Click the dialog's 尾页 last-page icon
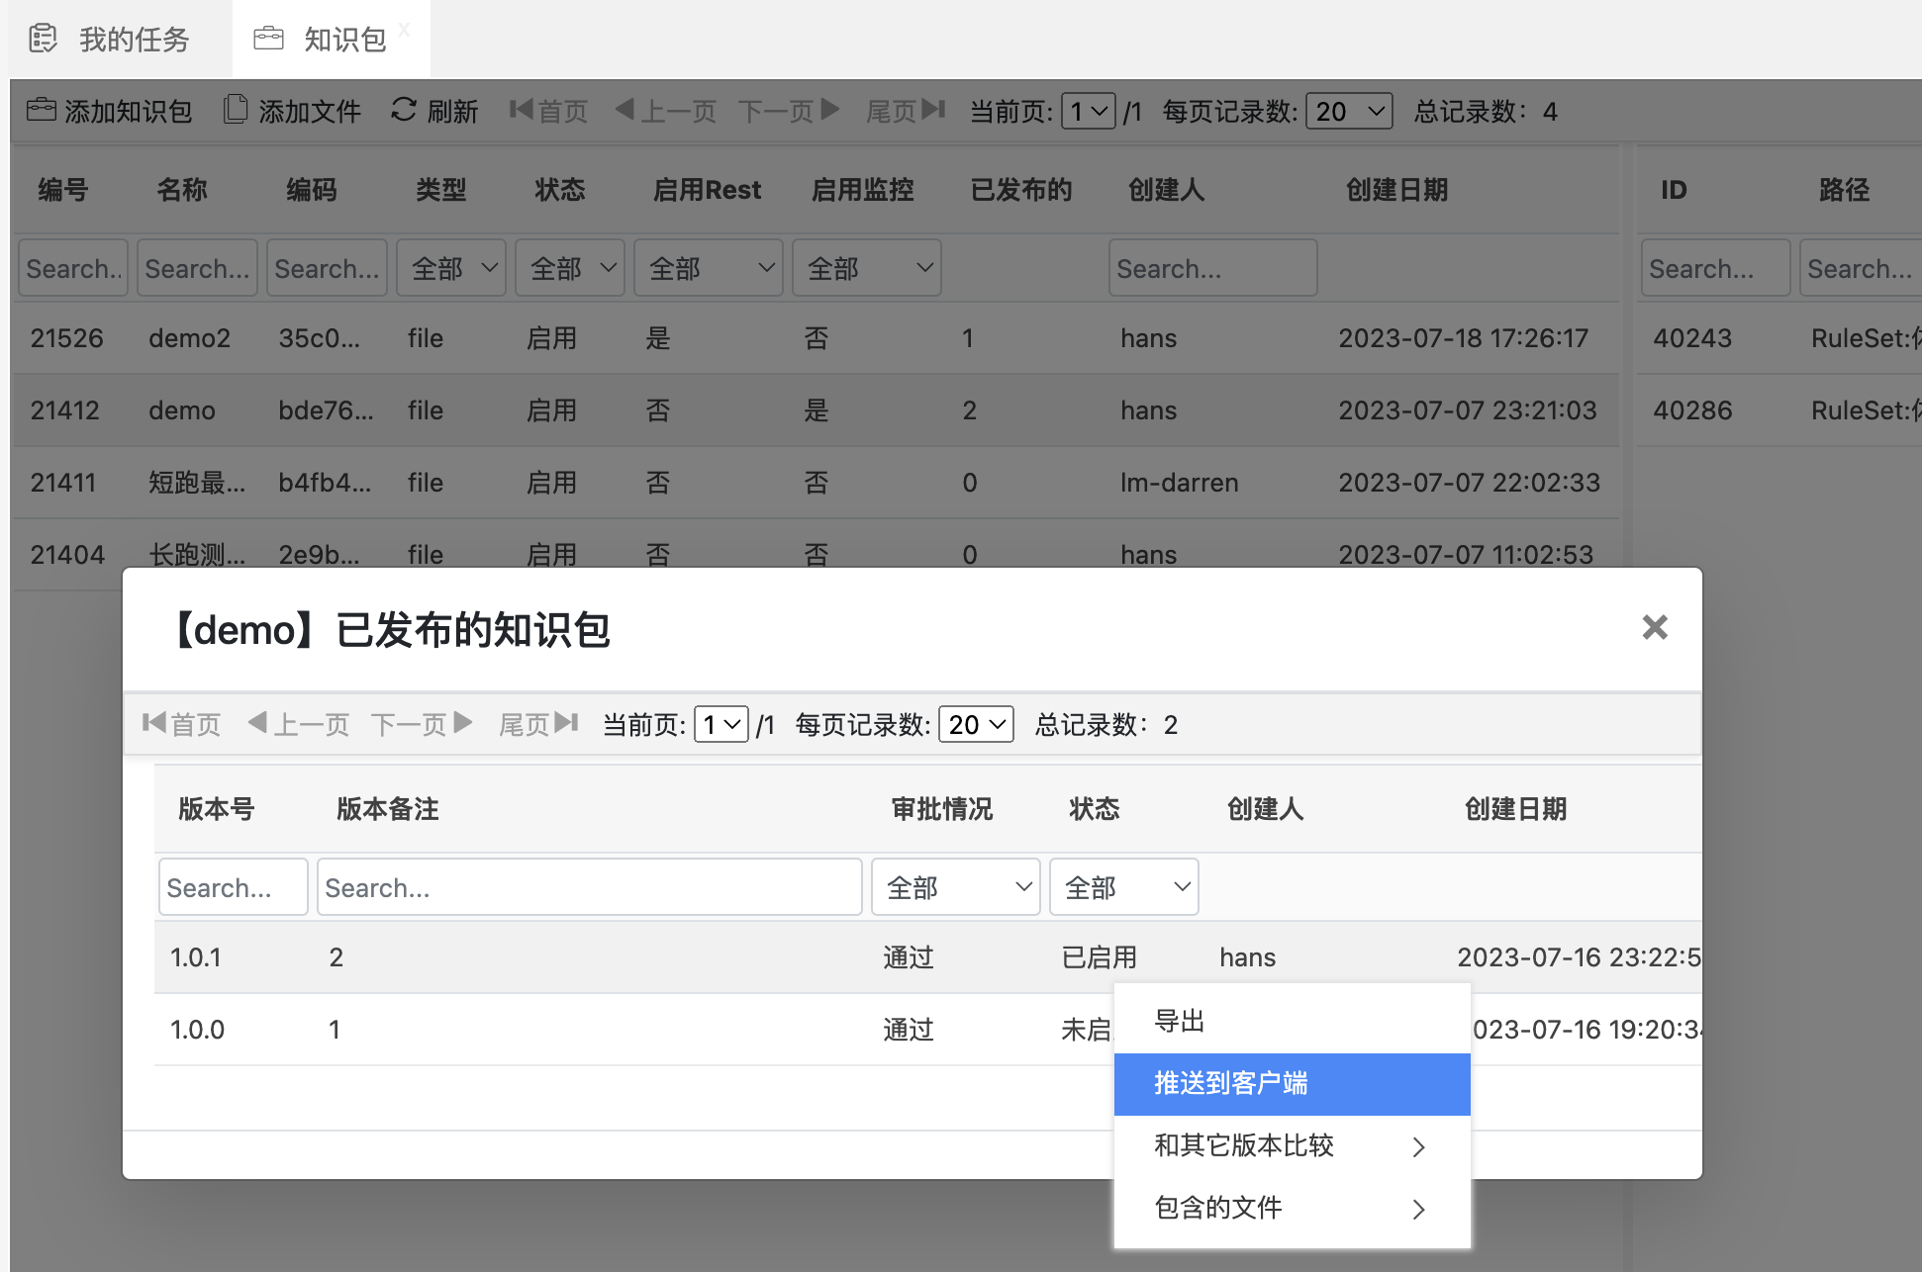Viewport: 1922px width, 1272px height. click(566, 723)
